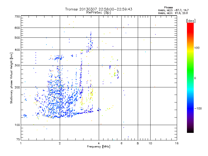Click the y-axis tick label '400'
The width and height of the screenshot is (208, 156).
pos(17,50)
